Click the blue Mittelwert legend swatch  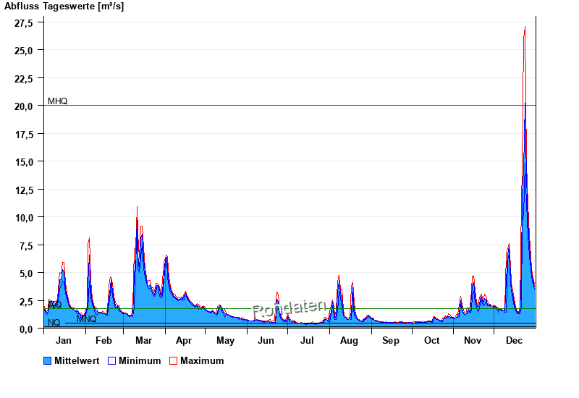[48, 360]
